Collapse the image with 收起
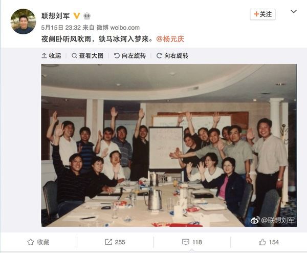Image resolution: width=307 pixels, height=253 pixels. click(x=51, y=56)
